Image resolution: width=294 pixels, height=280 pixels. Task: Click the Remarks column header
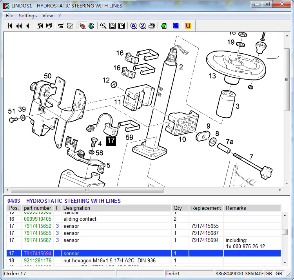(x=252, y=208)
